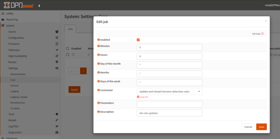Click the Apply button
Image resolution: width=280 pixels, height=139 pixels.
[74, 90]
